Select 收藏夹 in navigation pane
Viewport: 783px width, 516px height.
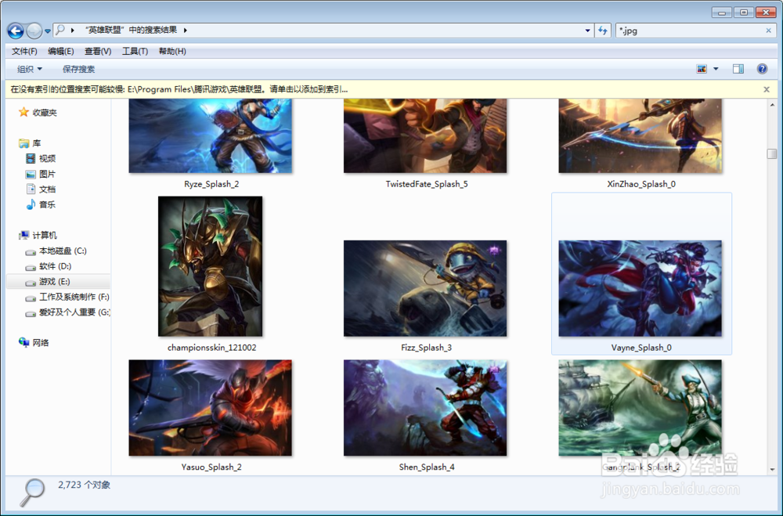pyautogui.click(x=38, y=113)
